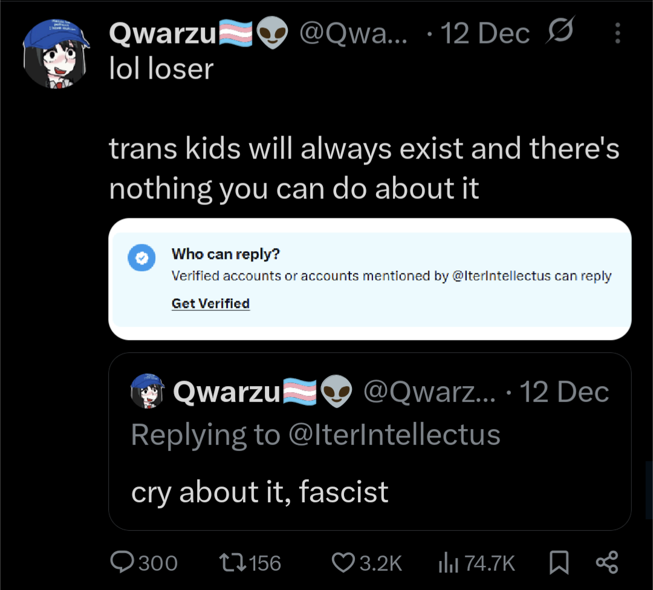Bookmark this tweet

(559, 563)
